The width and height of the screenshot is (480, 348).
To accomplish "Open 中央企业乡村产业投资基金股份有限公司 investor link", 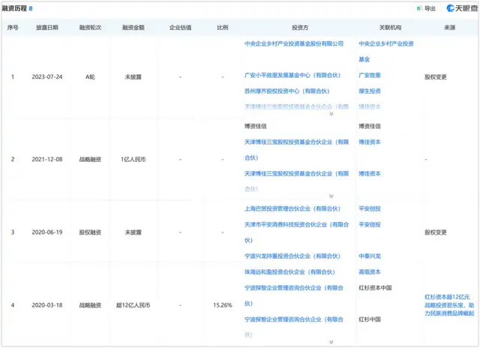I will pyautogui.click(x=294, y=43).
